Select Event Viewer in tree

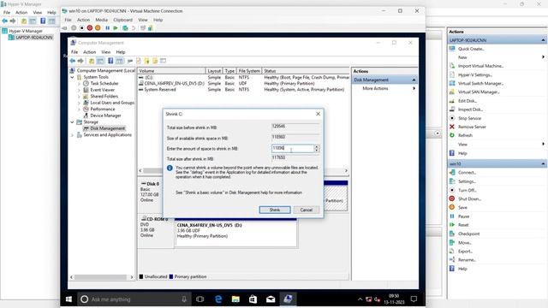(102, 90)
